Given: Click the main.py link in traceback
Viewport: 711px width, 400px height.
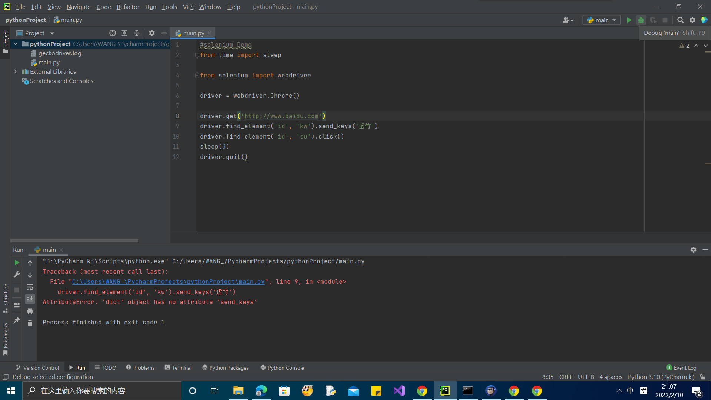Looking at the screenshot, I should click(168, 282).
